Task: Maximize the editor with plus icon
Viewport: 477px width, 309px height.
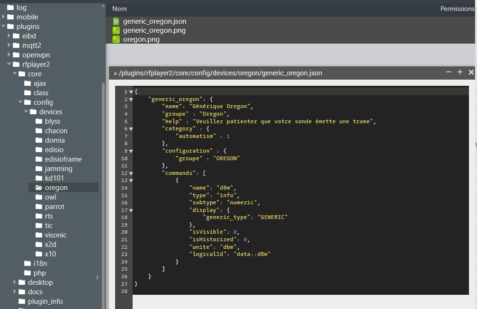Action: [459, 72]
